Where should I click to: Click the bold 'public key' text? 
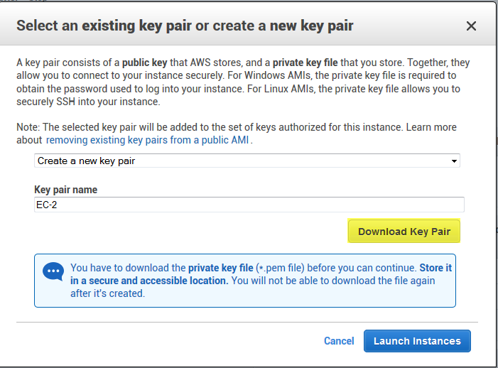tap(144, 63)
